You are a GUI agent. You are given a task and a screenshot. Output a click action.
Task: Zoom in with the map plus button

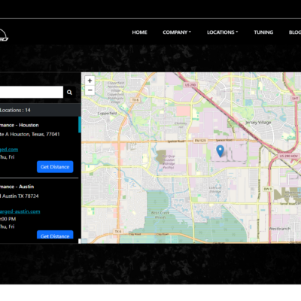pyautogui.click(x=90, y=81)
